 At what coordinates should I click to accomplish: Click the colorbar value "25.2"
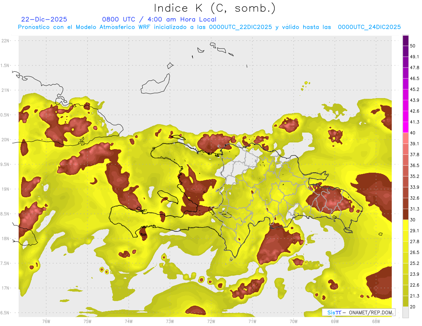(x=415, y=263)
